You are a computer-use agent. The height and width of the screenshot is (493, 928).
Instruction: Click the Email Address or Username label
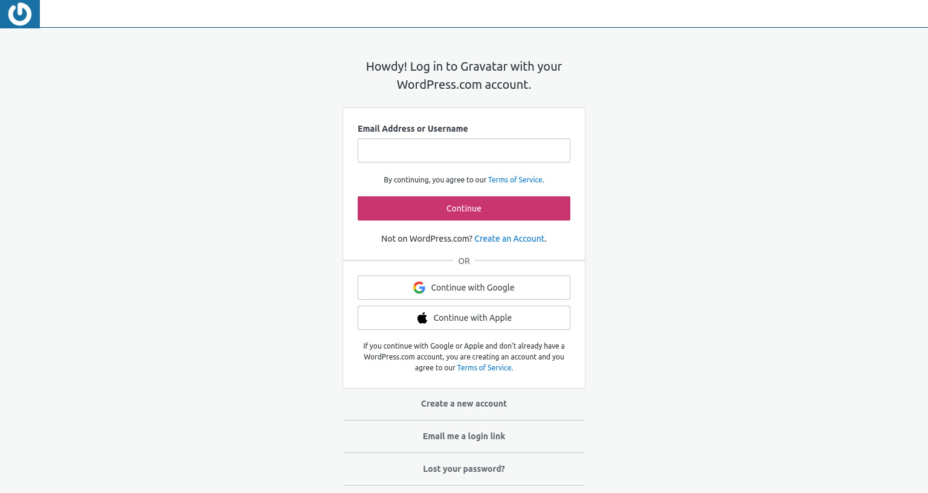click(x=413, y=129)
